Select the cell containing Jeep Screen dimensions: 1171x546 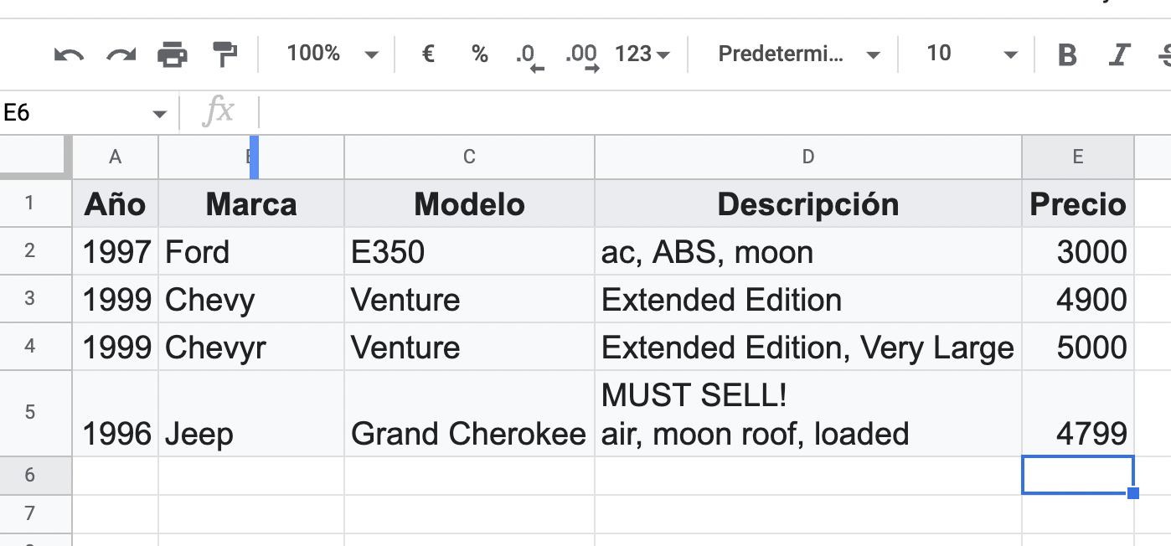(x=251, y=414)
